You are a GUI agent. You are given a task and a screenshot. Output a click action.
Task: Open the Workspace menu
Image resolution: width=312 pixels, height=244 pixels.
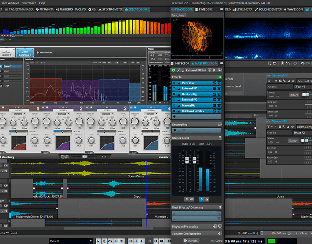coord(29,3)
